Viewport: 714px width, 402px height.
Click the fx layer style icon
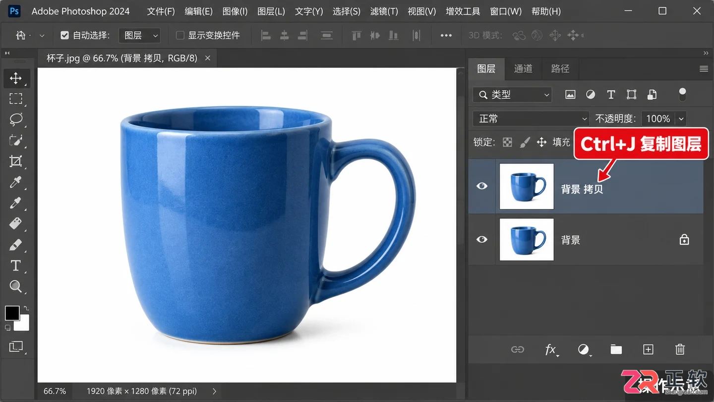551,350
